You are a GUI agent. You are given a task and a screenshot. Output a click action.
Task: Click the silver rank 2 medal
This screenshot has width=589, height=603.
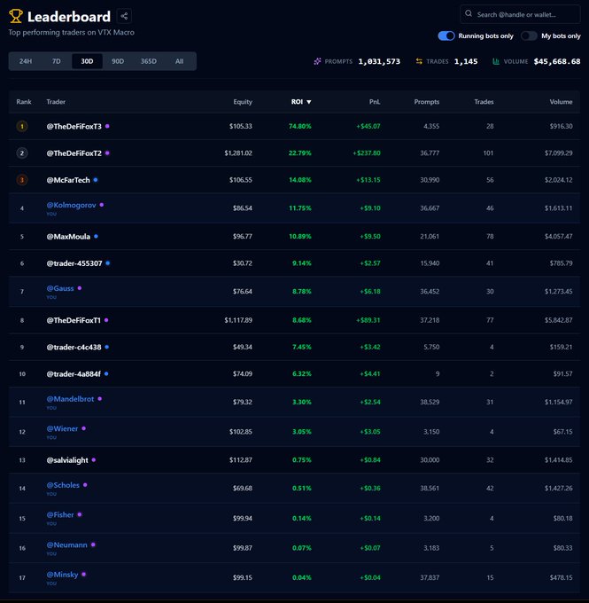tap(22, 153)
